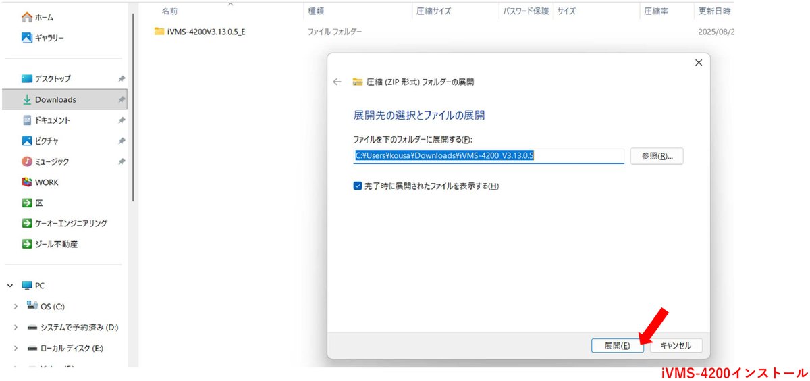The width and height of the screenshot is (810, 381).
Task: Click the extraction destination path field
Action: pos(489,155)
